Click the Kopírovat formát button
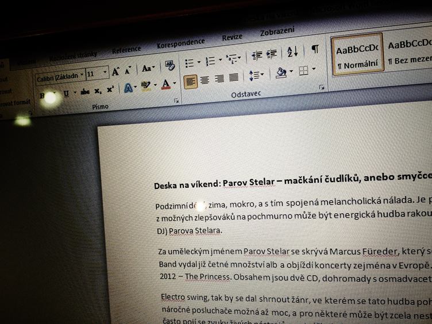 tap(15, 103)
